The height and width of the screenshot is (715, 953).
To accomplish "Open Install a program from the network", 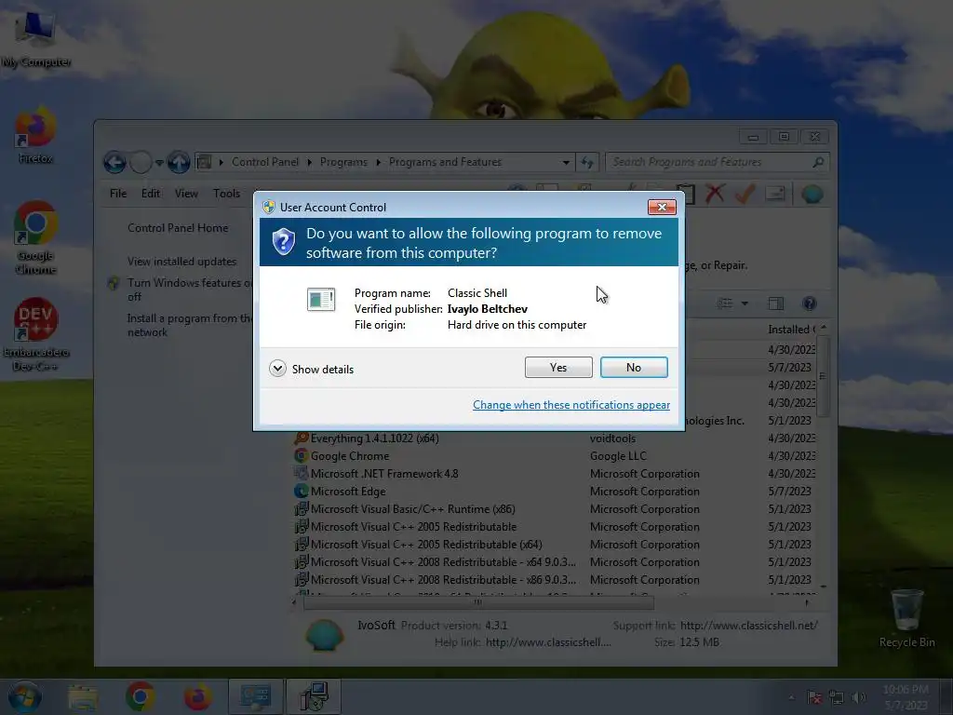I will click(x=190, y=325).
